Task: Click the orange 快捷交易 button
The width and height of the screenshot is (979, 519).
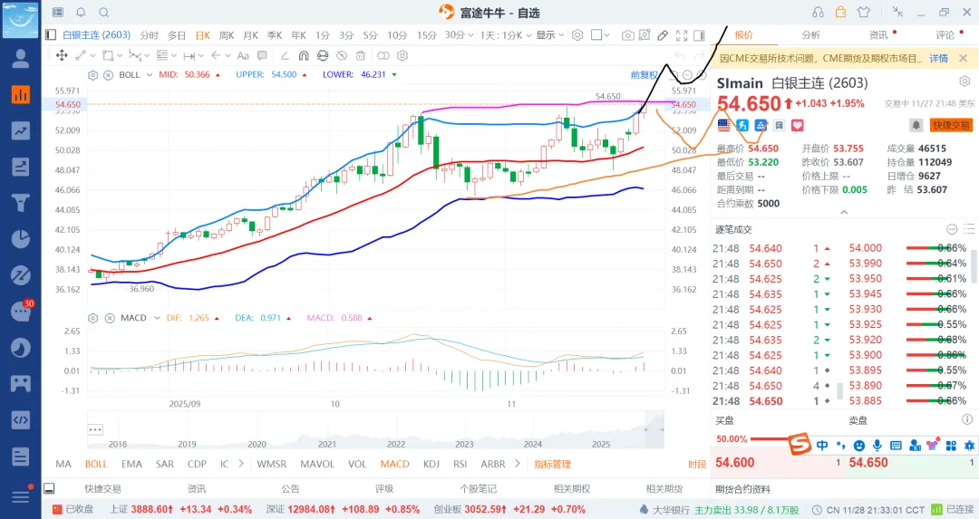Action: pyautogui.click(x=950, y=125)
